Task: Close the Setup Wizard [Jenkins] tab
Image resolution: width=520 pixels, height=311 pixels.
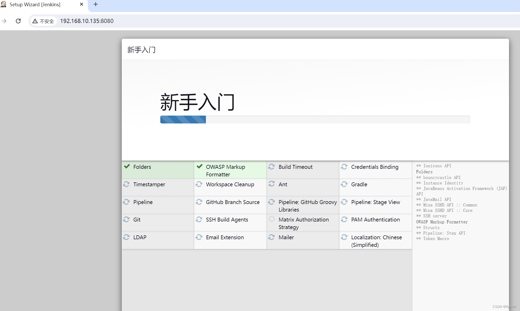Action: [x=82, y=4]
